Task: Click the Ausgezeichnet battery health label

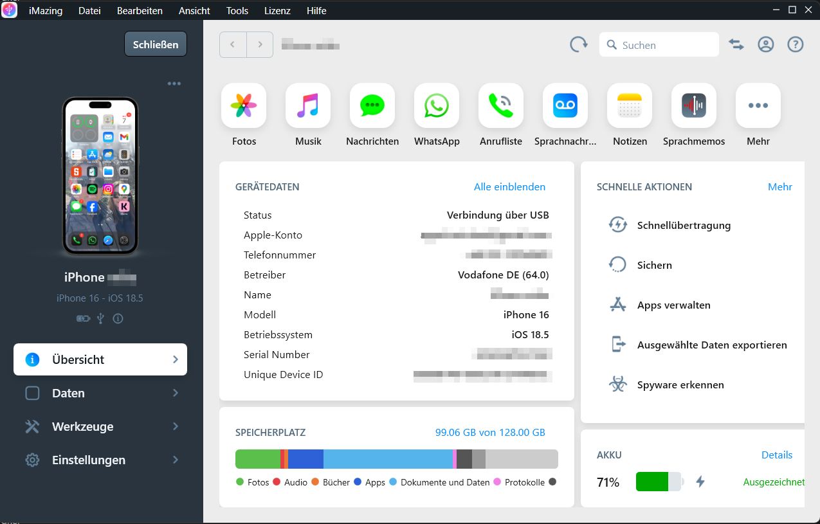Action: click(x=774, y=482)
